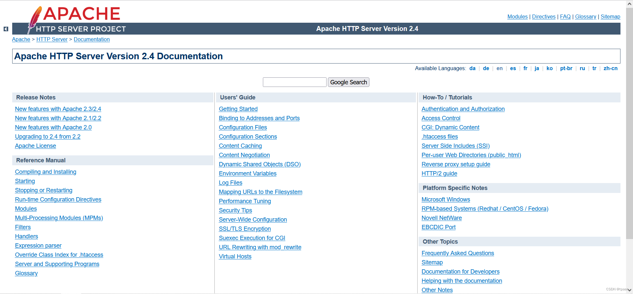The image size is (633, 294).
Task: Open Configuration Sections link
Action: tap(248, 137)
